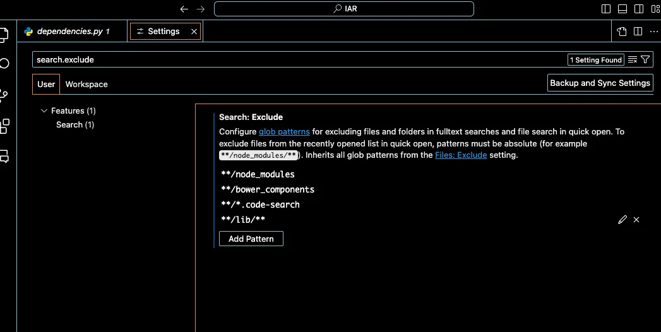This screenshot has width=661, height=332.
Task: Collapse the Features tree group
Action: [44, 111]
